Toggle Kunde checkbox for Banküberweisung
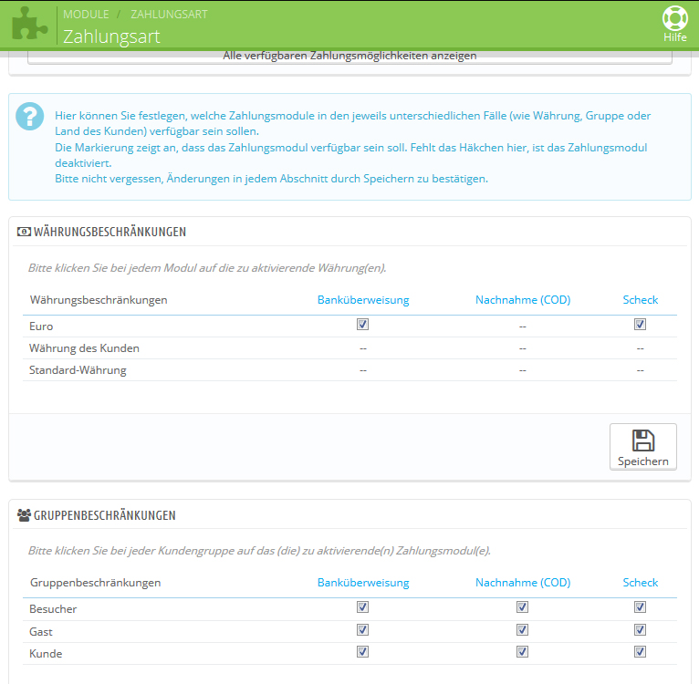This screenshot has width=699, height=684. click(362, 652)
